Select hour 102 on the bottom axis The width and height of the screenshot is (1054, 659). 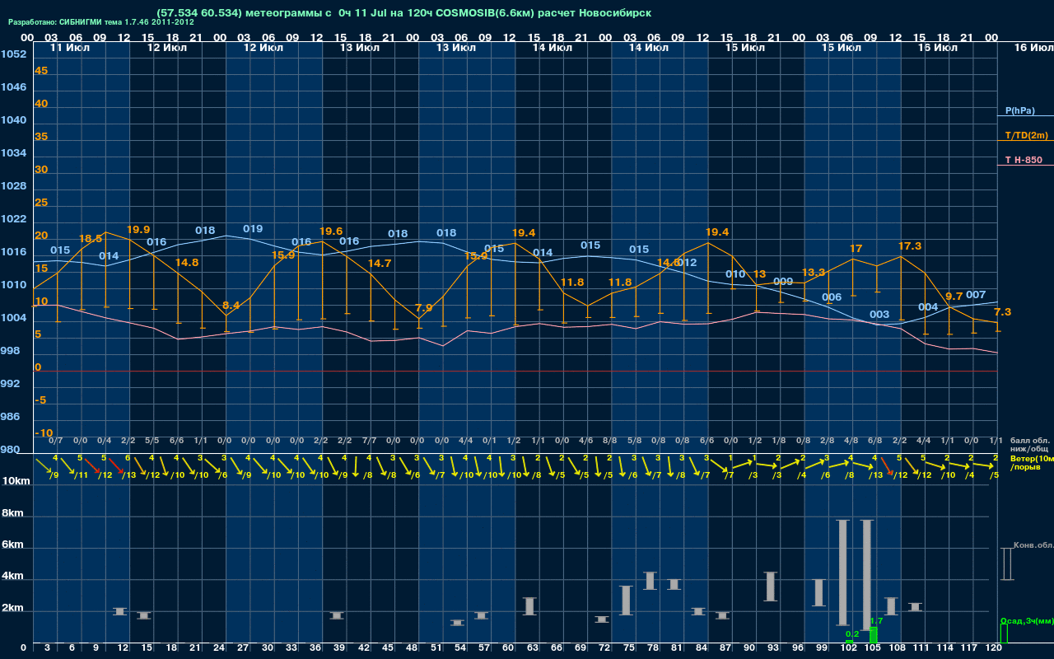coord(850,649)
